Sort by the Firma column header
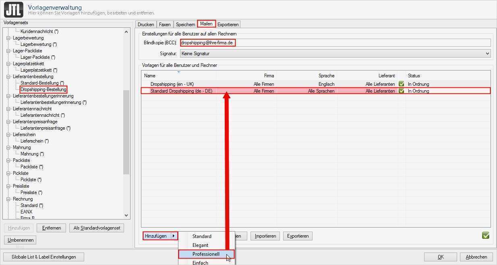The height and width of the screenshot is (265, 497). click(269, 76)
